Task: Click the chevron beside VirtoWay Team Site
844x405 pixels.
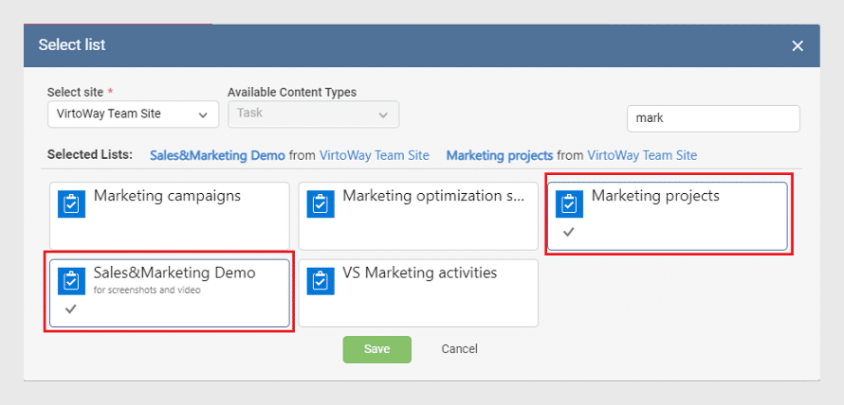Action: pyautogui.click(x=203, y=114)
